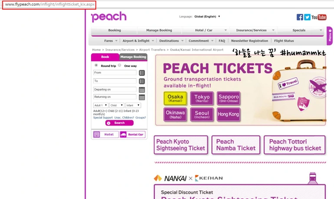Go to Insurance/Services breadcrumb
This screenshot has width=334, height=199.
[120, 50]
